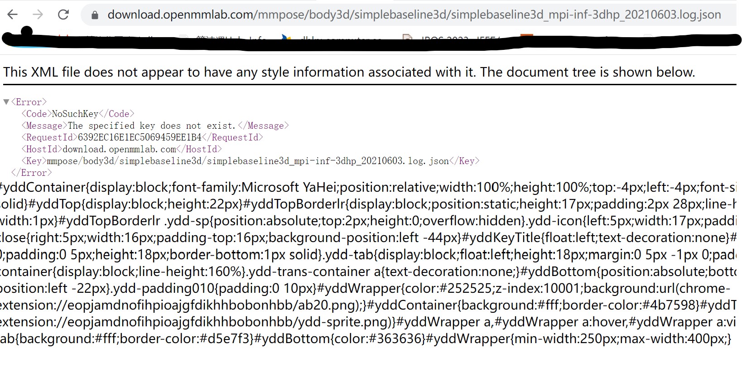Viewport: 742px width, 378px height.
Task: Select the NoSuchKey code text
Action: [x=75, y=114]
